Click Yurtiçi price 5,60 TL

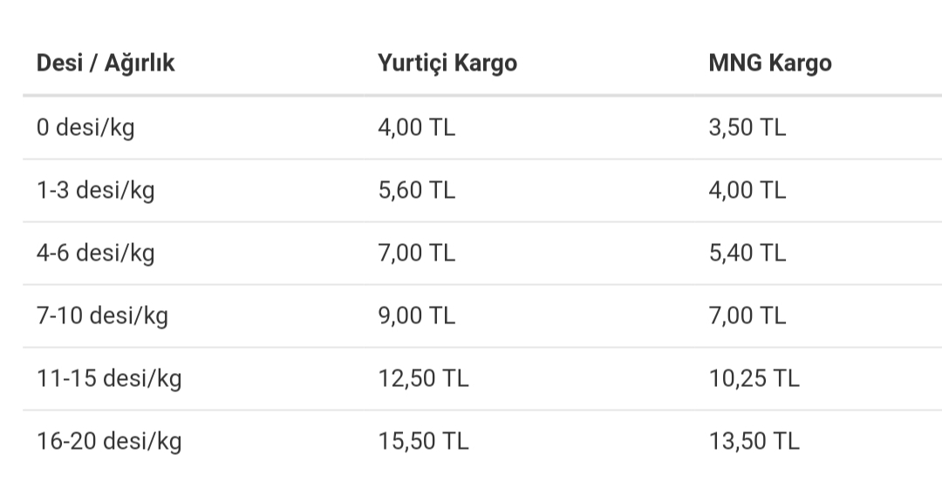(416, 191)
